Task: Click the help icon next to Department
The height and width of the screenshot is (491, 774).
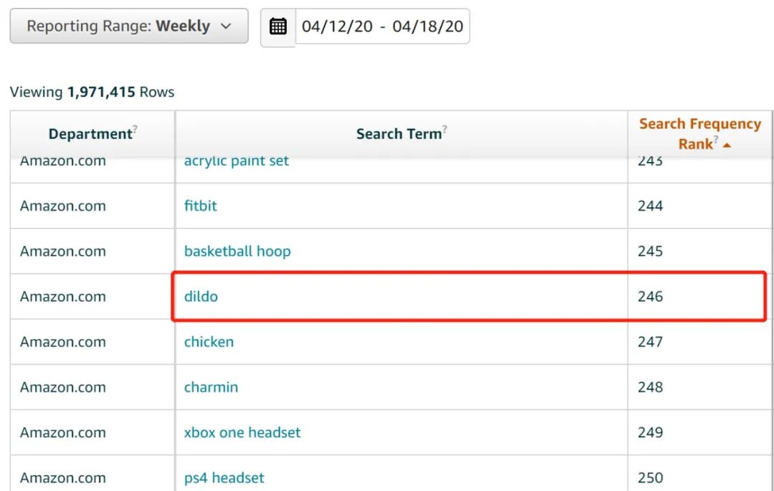Action: [135, 128]
